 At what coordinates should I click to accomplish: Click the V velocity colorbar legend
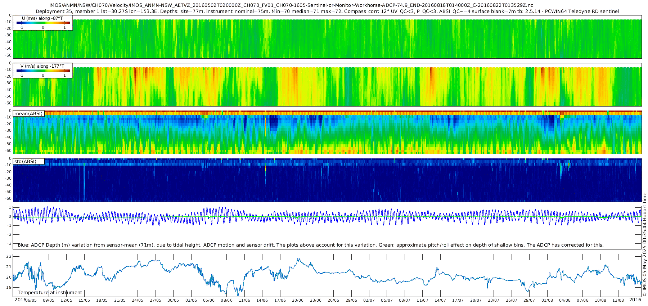tap(43, 71)
